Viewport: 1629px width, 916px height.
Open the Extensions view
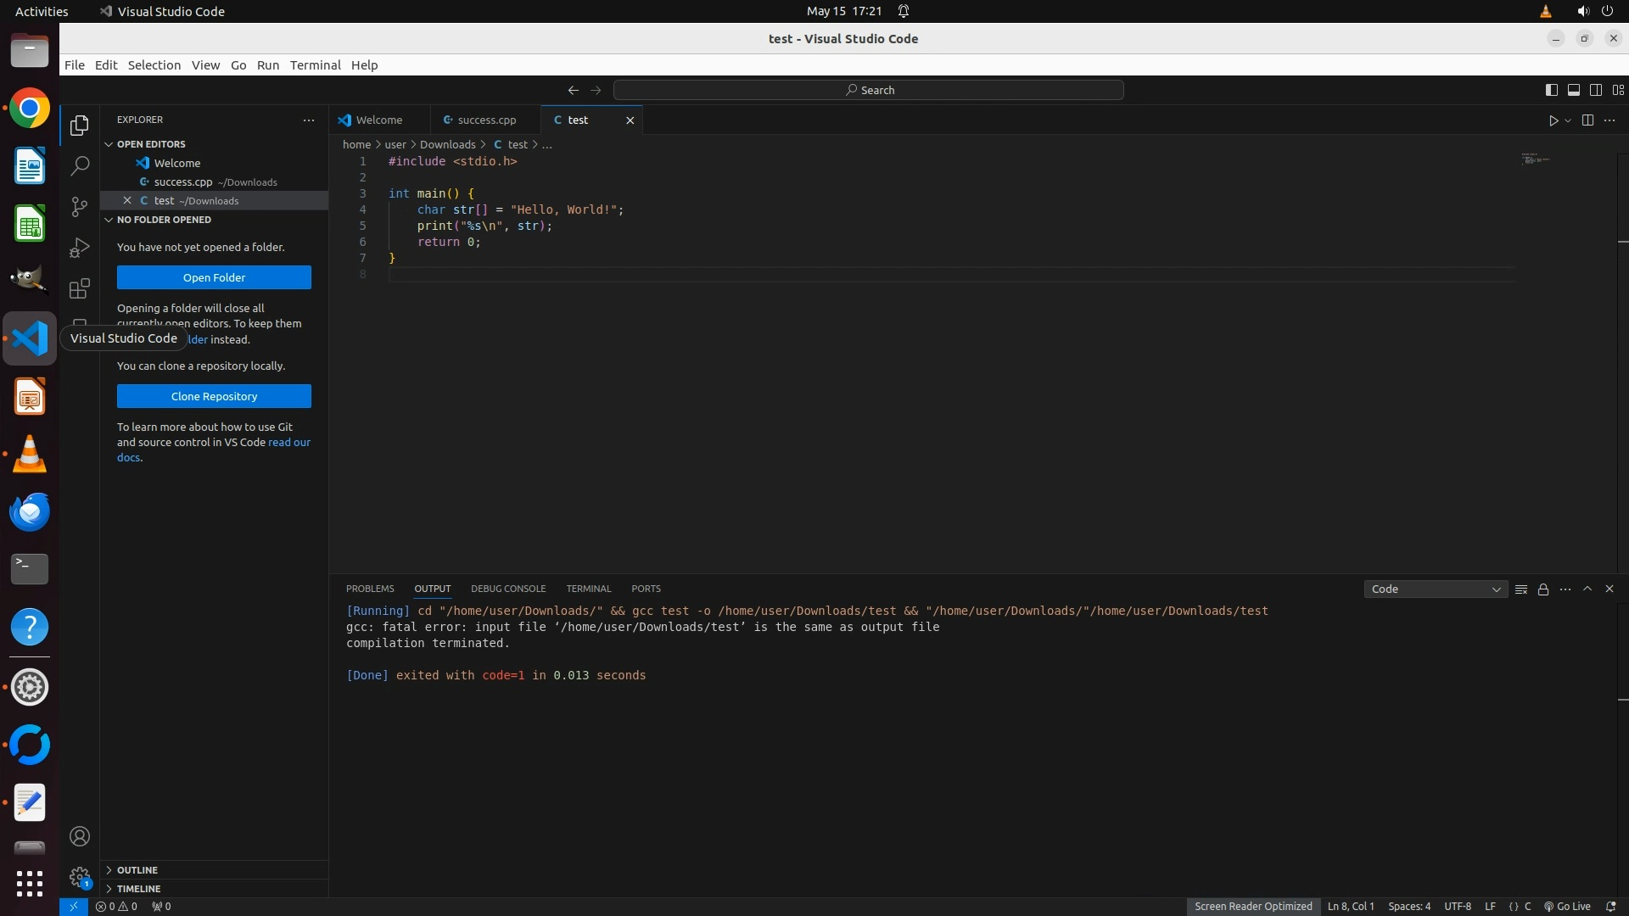click(x=80, y=288)
